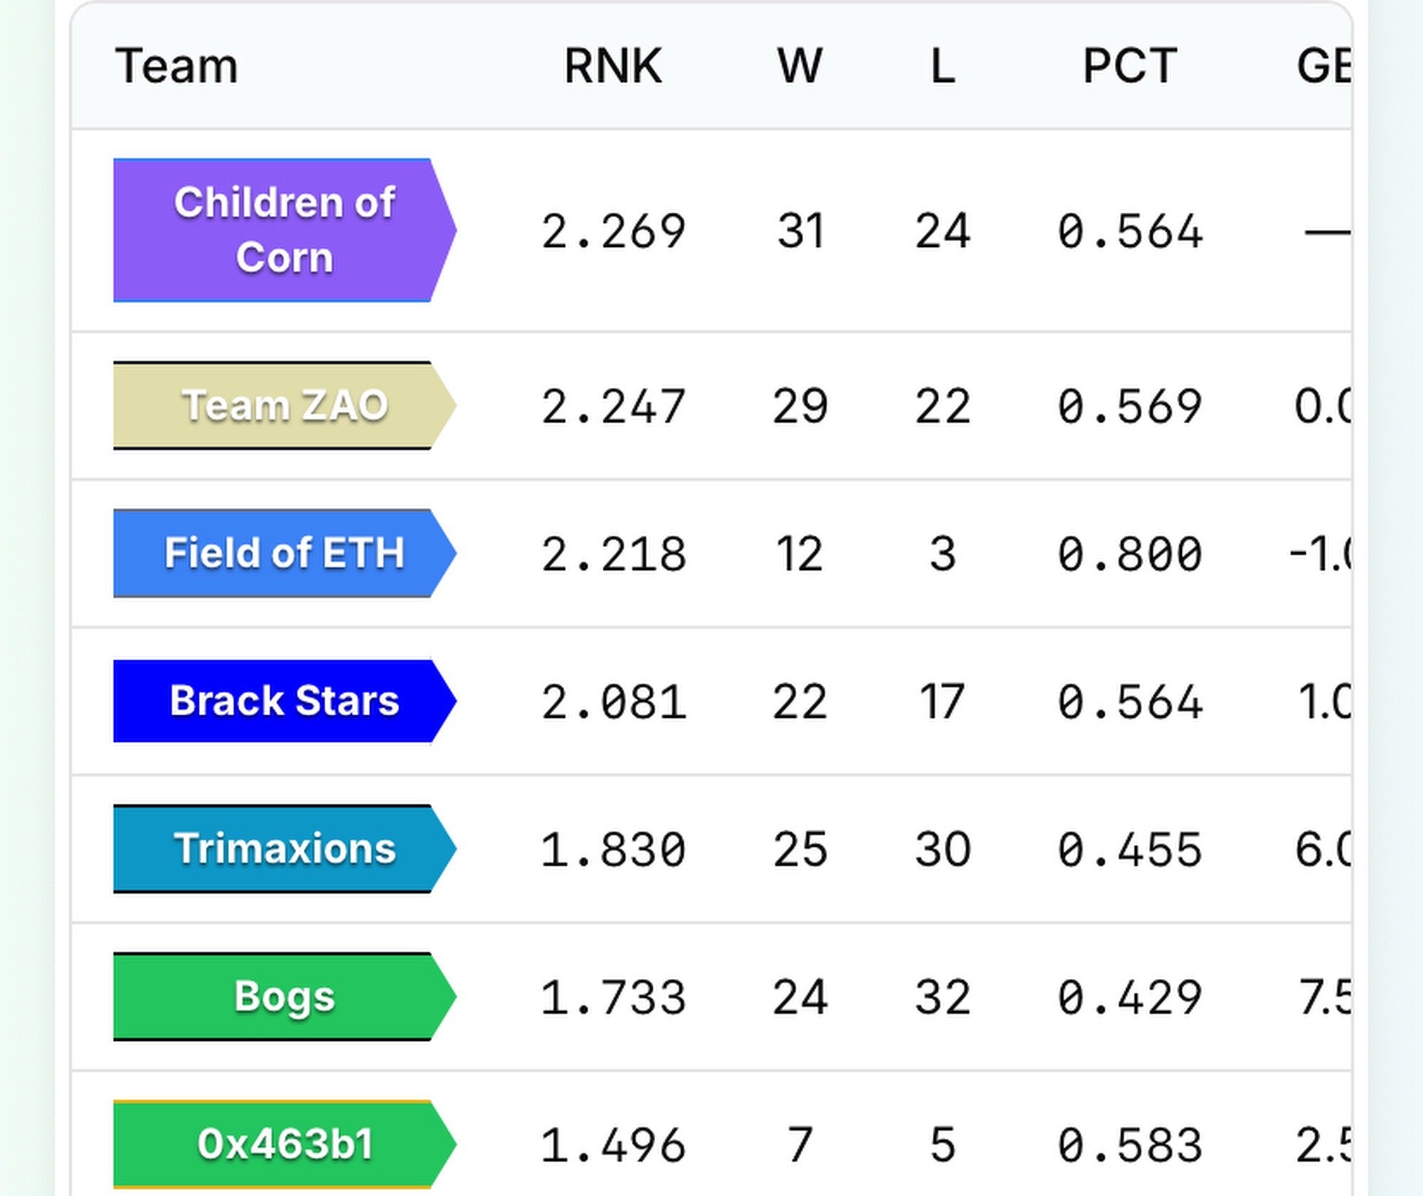Click Trimaxions' 30 losses cell
This screenshot has width=1423, height=1196.
tap(943, 850)
